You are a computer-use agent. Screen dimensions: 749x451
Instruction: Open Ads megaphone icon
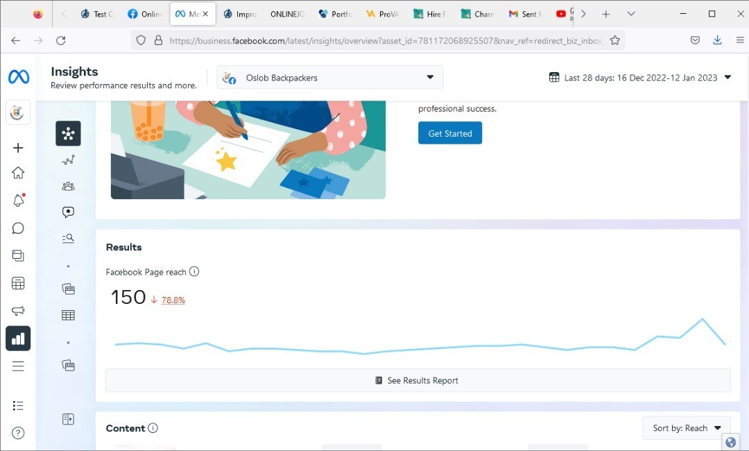[18, 311]
